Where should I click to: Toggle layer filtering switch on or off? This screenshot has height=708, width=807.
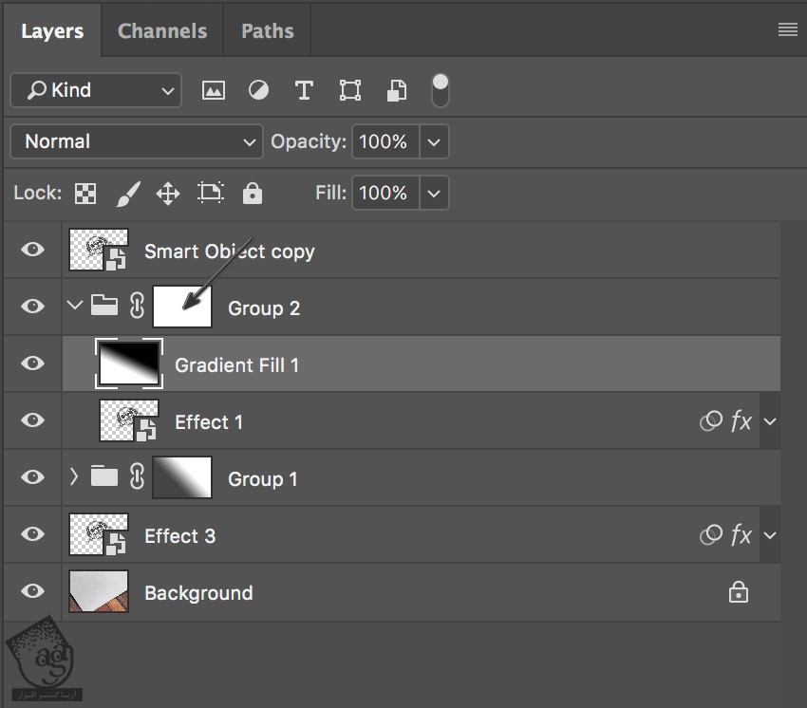pos(440,89)
